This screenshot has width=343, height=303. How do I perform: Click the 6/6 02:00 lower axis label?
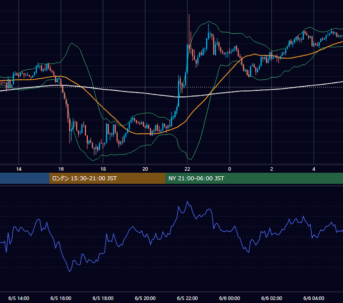click(x=272, y=298)
